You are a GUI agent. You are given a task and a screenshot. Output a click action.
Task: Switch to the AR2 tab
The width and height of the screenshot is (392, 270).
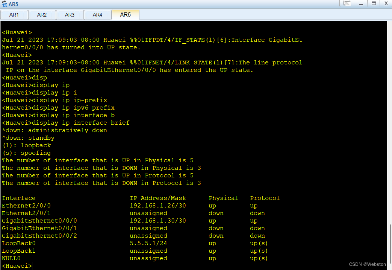[x=42, y=15]
